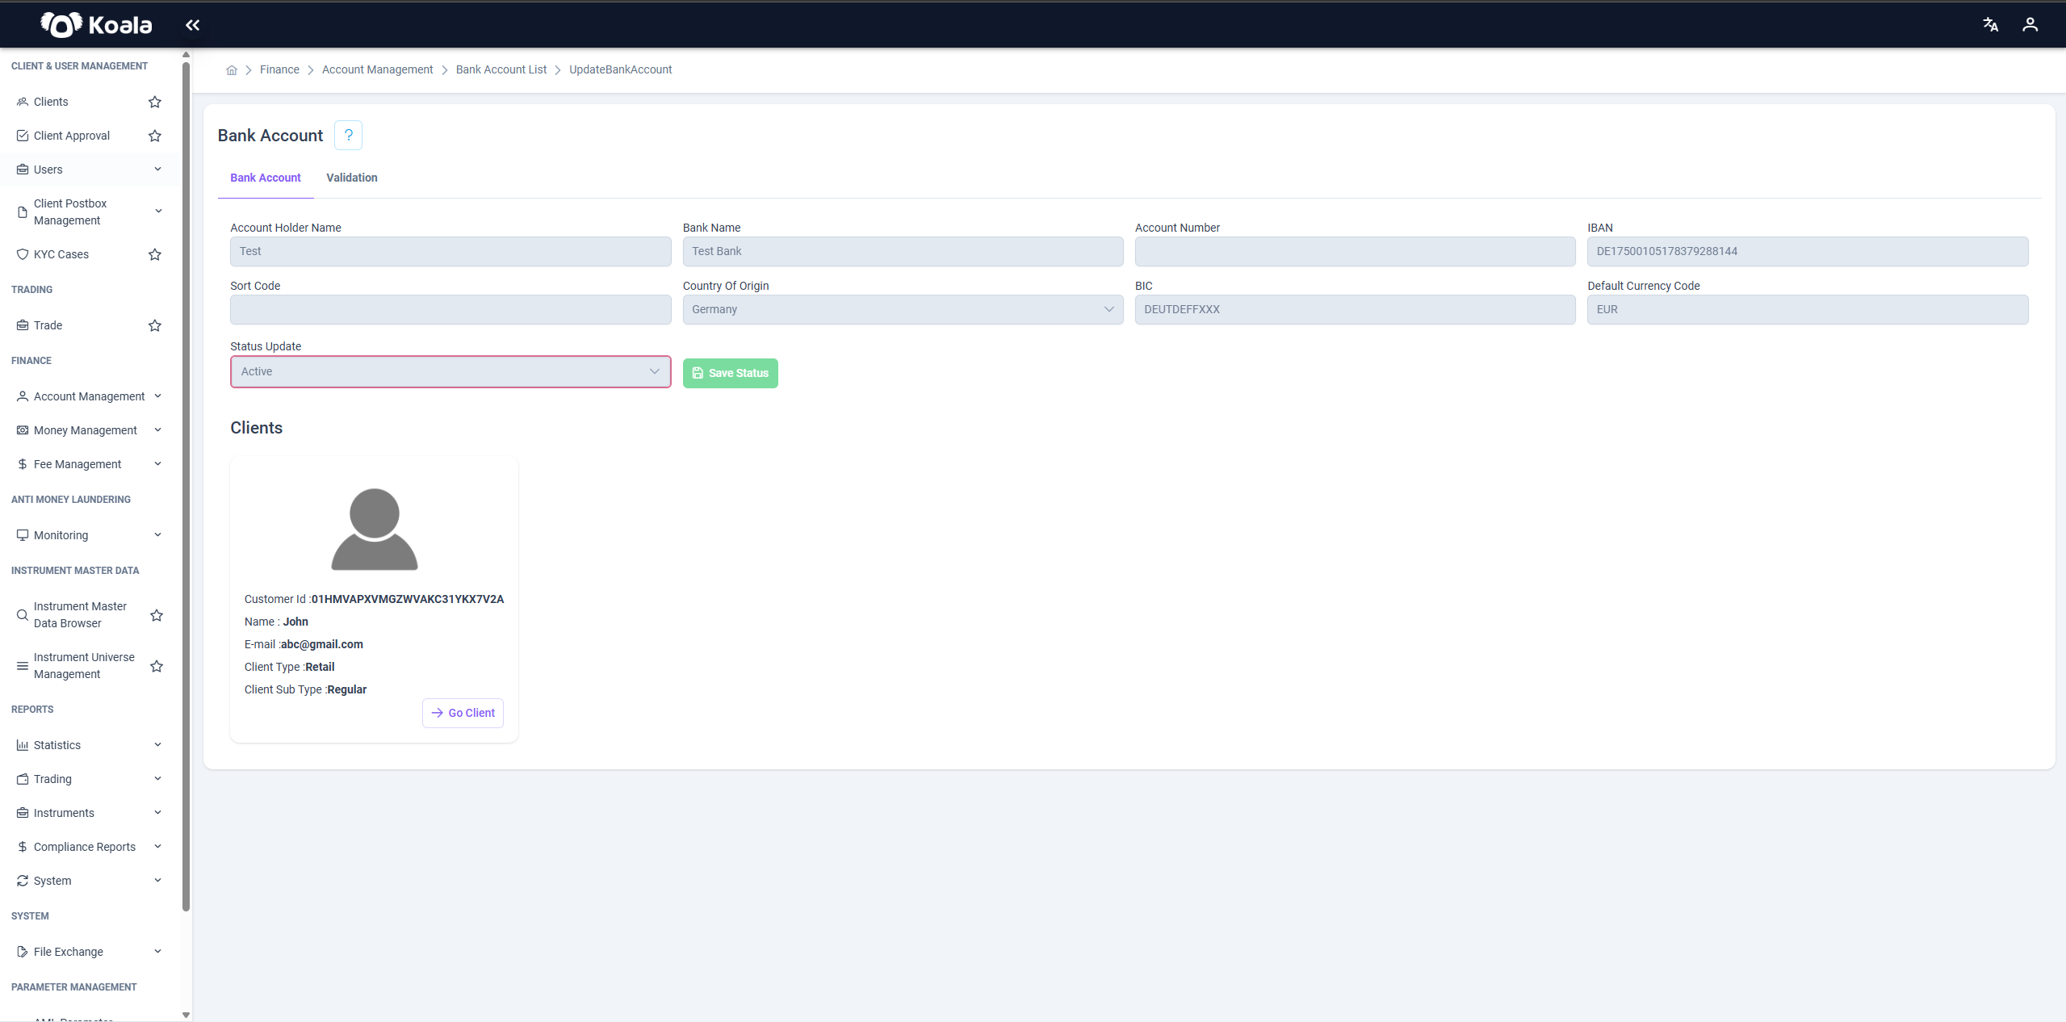Viewport: 2066px width, 1022px height.
Task: Expand Account Management sidebar menu
Action: (89, 396)
